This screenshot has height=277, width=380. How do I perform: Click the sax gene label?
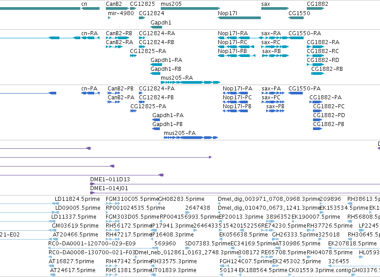click(266, 4)
